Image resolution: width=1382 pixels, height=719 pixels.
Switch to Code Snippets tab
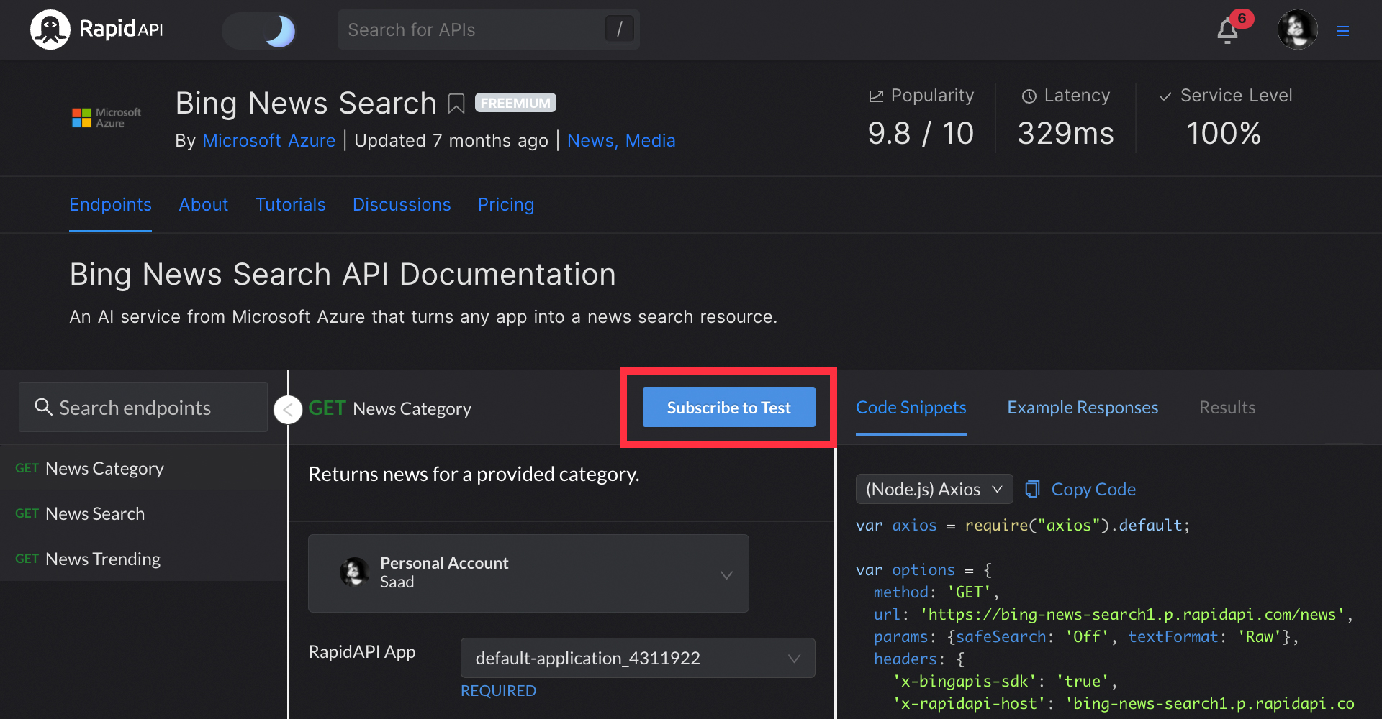911,408
